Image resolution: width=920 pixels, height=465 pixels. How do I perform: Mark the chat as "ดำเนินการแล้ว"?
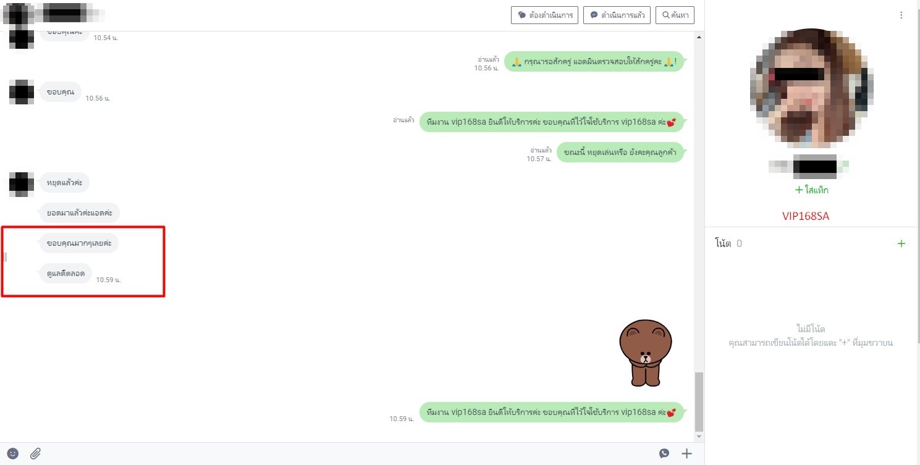(617, 15)
